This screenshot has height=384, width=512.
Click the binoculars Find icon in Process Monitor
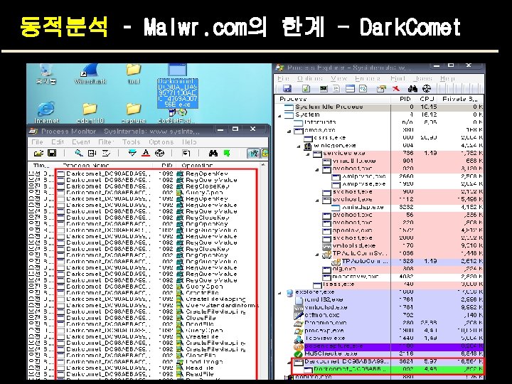pyautogui.click(x=213, y=153)
